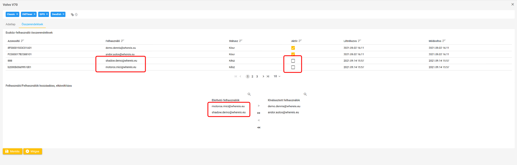Open rows-per-page dropdown showing 10
Image resolution: width=517 pixels, height=165 pixels.
[x=277, y=76]
